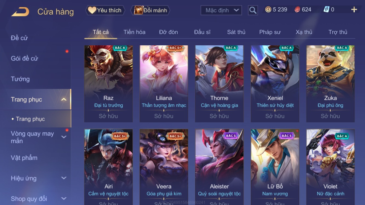Tap the plus icon to add currency
Viewport: 365px width, 205px height.
pos(354,10)
